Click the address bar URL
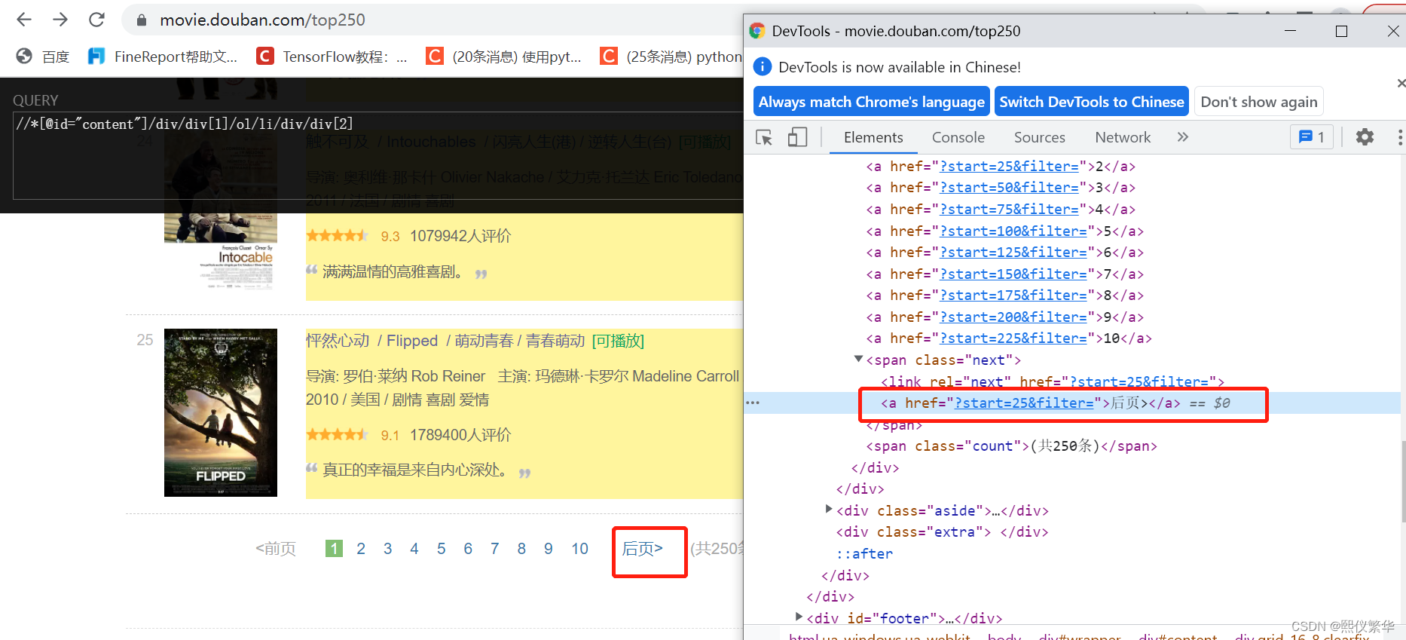Viewport: 1406px width, 640px height. tap(262, 20)
